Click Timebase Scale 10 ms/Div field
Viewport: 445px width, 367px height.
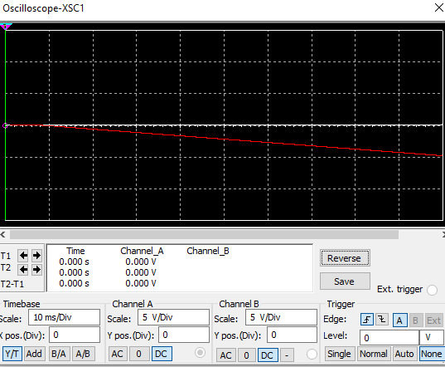pos(64,317)
